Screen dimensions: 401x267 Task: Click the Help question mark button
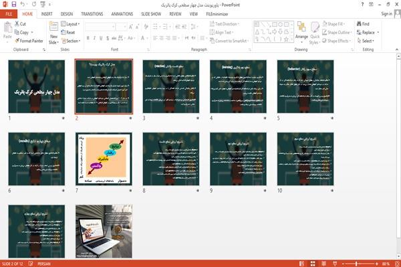pyautogui.click(x=362, y=5)
